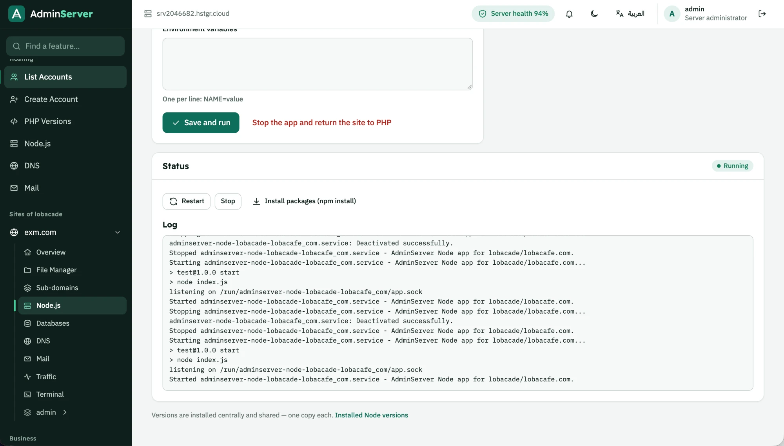Open Create Account in sidebar
The image size is (784, 446).
point(65,99)
